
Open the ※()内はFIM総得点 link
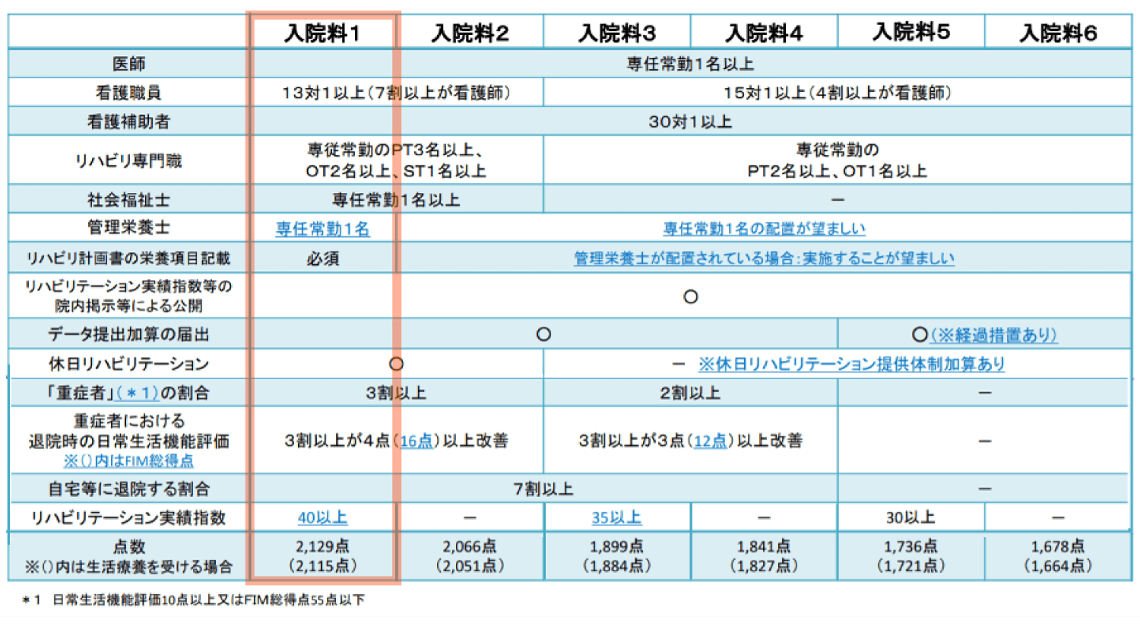point(128,461)
